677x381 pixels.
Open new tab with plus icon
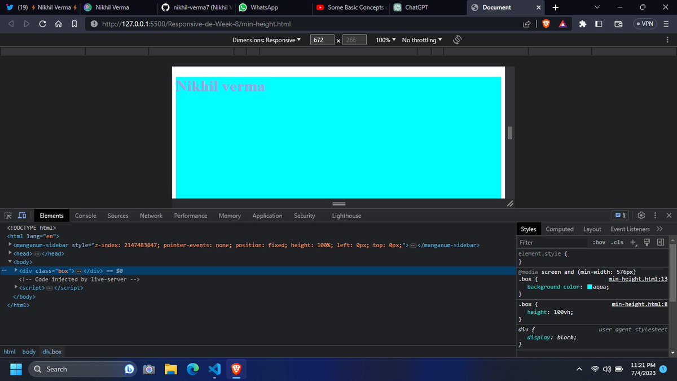click(x=555, y=7)
